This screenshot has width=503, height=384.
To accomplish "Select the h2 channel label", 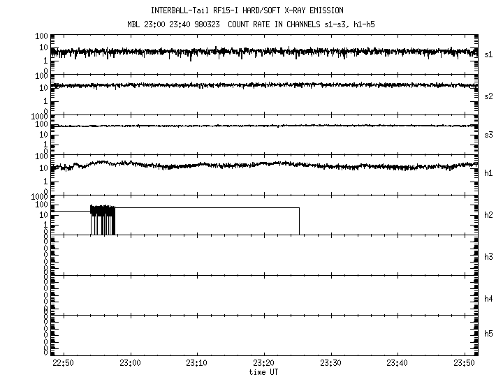I will 488,215.
